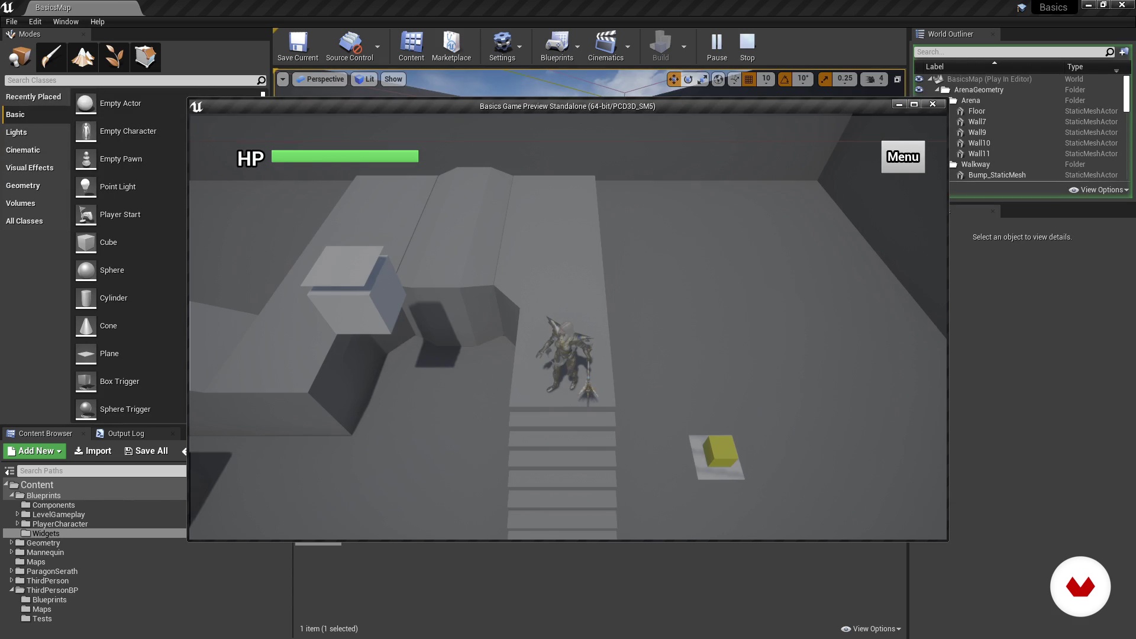The width and height of the screenshot is (1136, 639).
Task: Expand the Geometry folder in content tree
Action: coord(11,543)
